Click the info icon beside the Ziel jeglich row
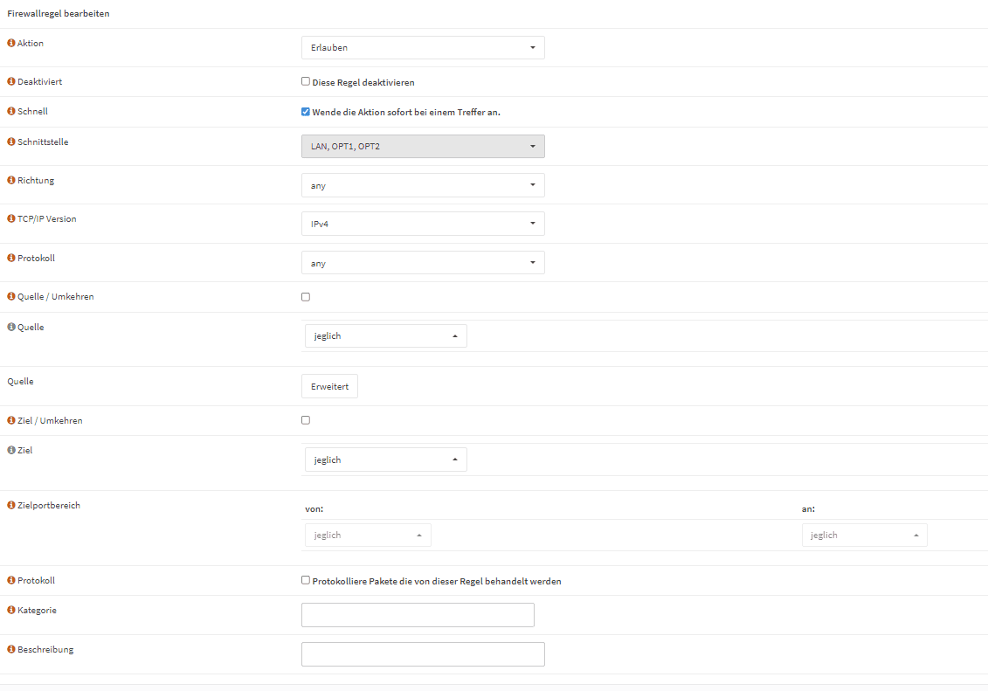This screenshot has width=988, height=691. pos(10,450)
